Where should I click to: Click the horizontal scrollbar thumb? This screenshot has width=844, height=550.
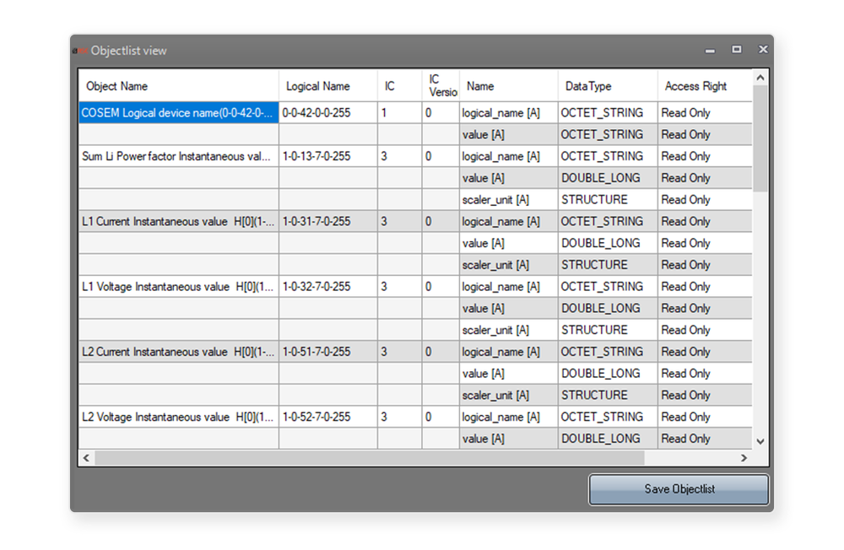point(369,458)
